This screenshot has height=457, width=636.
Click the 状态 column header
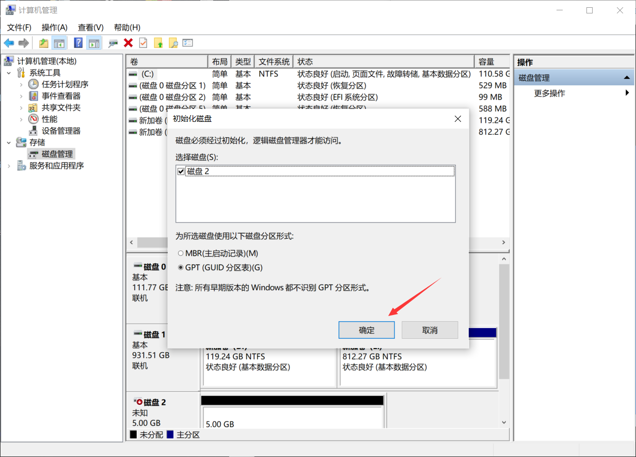384,62
